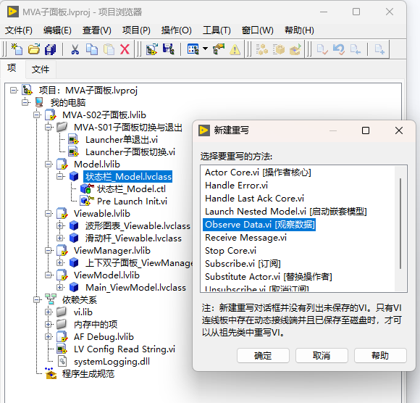Click the Open file toolbar icon
This screenshot has width=420, height=403.
click(34, 49)
